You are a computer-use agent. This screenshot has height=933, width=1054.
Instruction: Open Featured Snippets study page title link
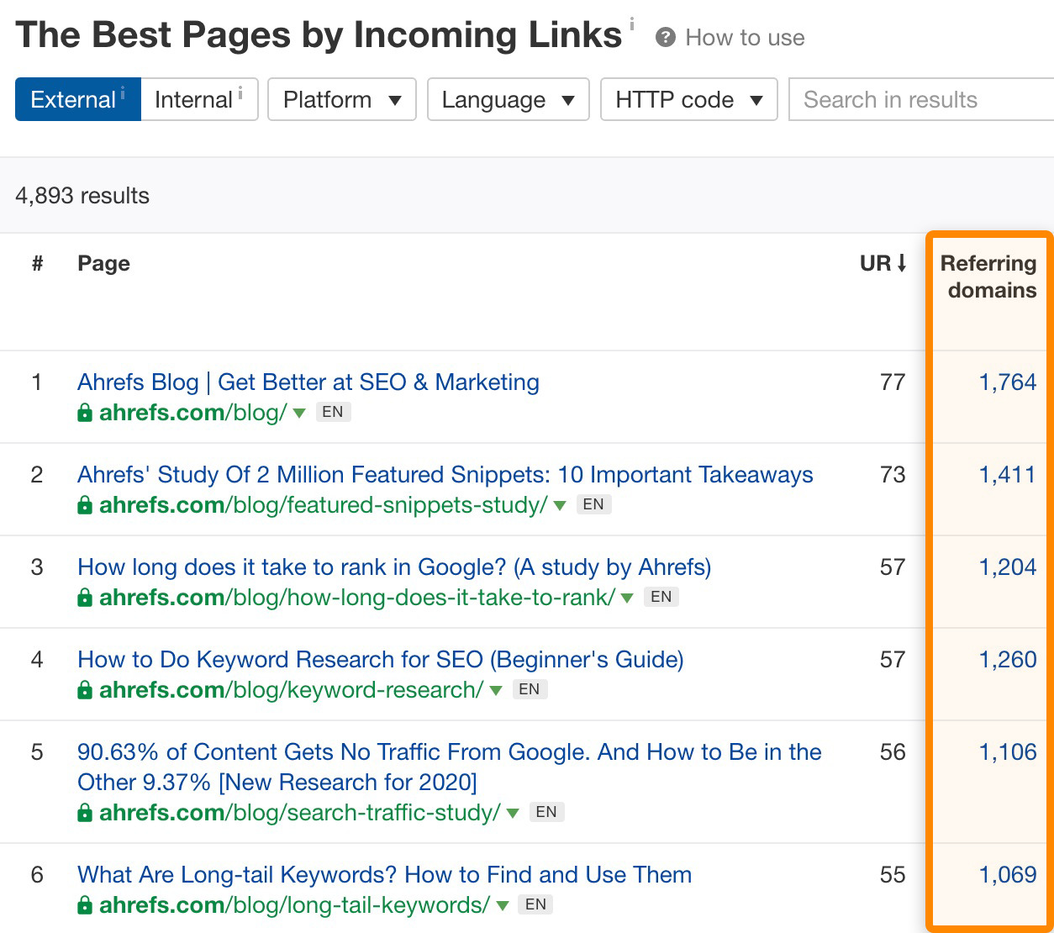[445, 475]
